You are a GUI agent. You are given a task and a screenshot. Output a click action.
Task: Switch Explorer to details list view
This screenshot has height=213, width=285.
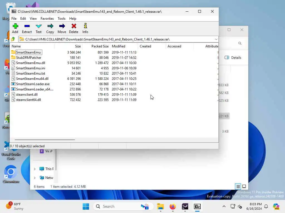coord(238,186)
